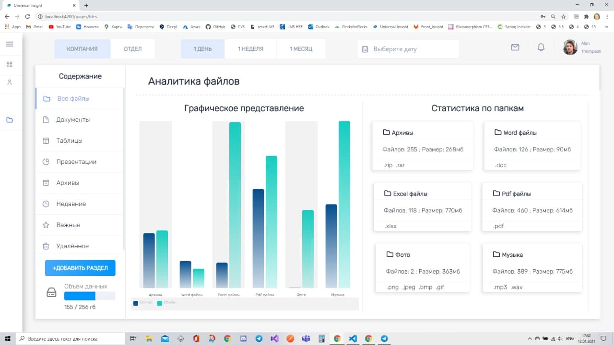The width and height of the screenshot is (614, 345).
Task: Click 'Файлов: 255 ; Размер: 268мб' text
Action: point(423,149)
